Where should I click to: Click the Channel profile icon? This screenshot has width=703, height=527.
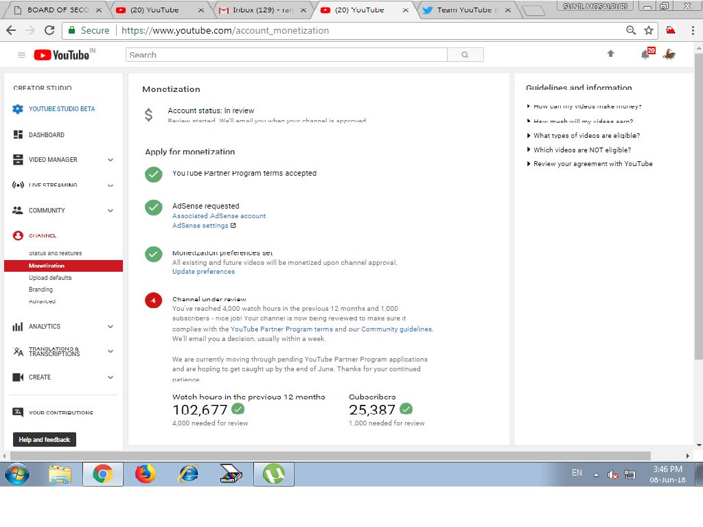[x=18, y=235]
